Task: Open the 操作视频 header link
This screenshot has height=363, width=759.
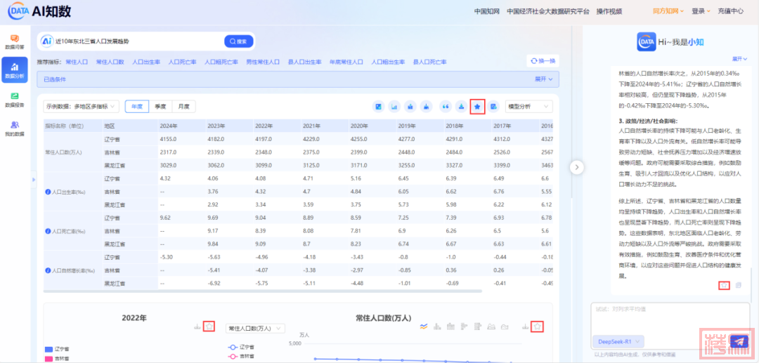Action: 609,11
